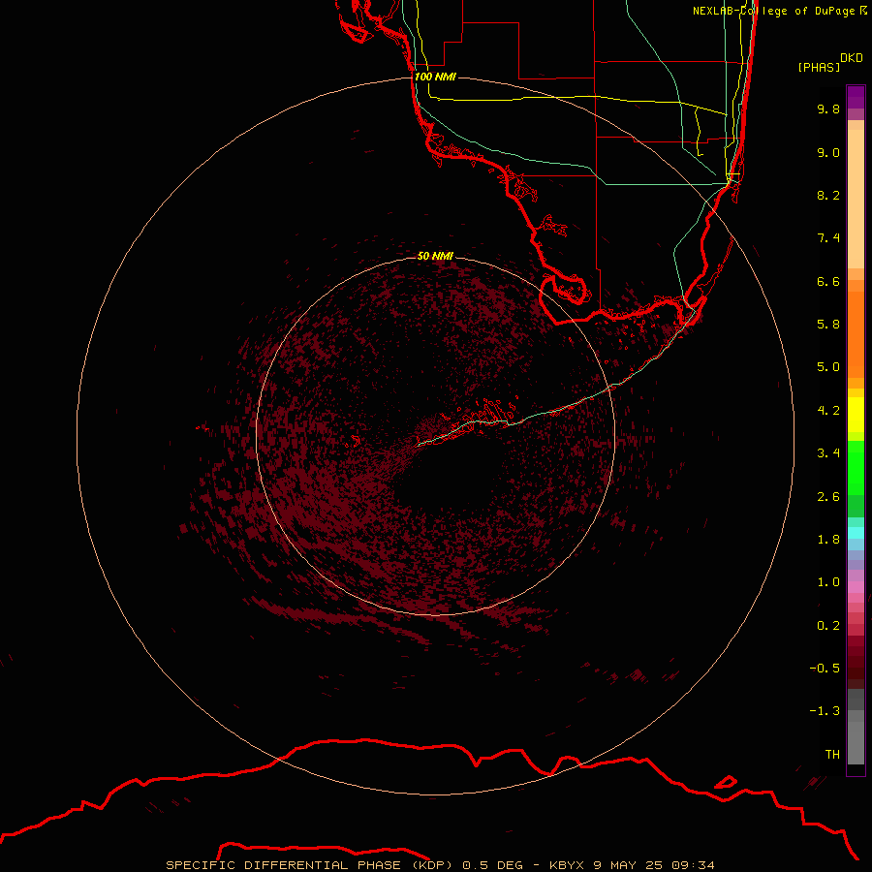Click the 5.0 color scale value
Screen dimensions: 872x872
coord(828,367)
